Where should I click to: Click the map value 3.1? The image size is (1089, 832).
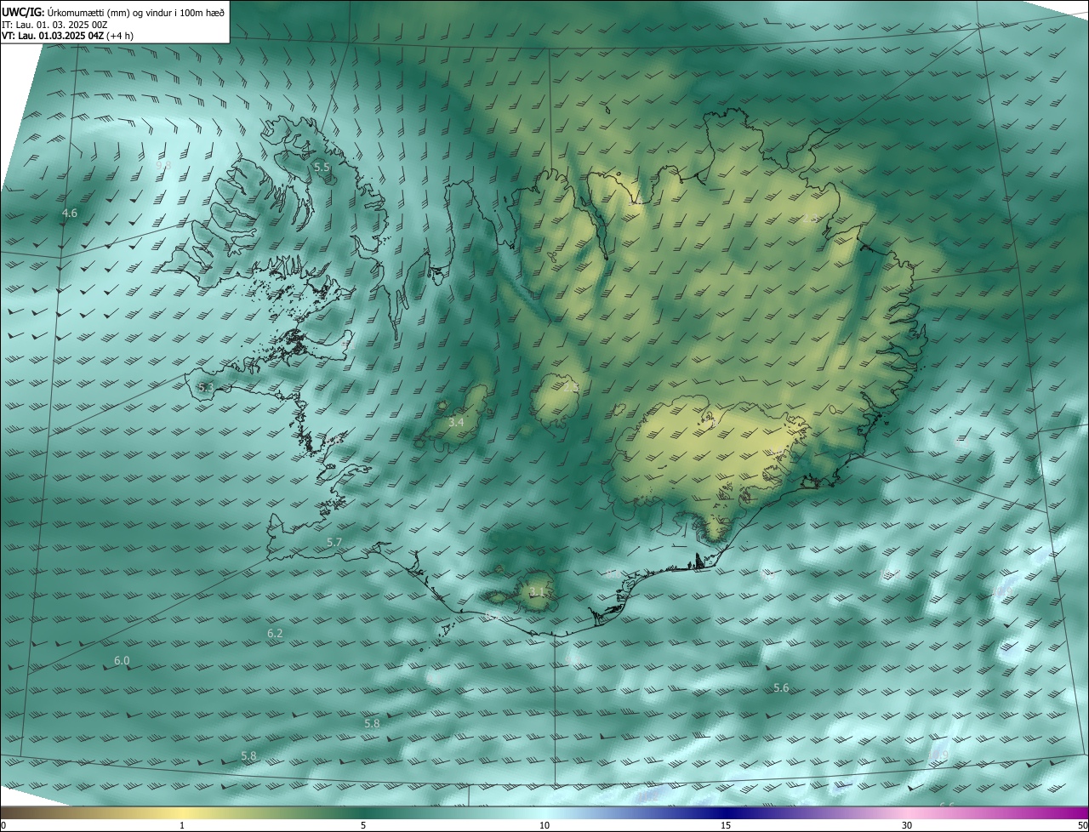536,592
